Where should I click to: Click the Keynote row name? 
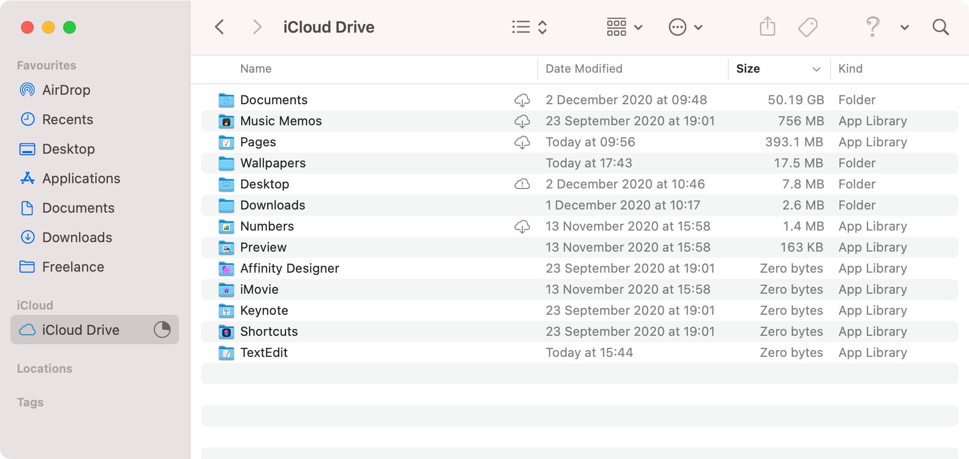[264, 311]
